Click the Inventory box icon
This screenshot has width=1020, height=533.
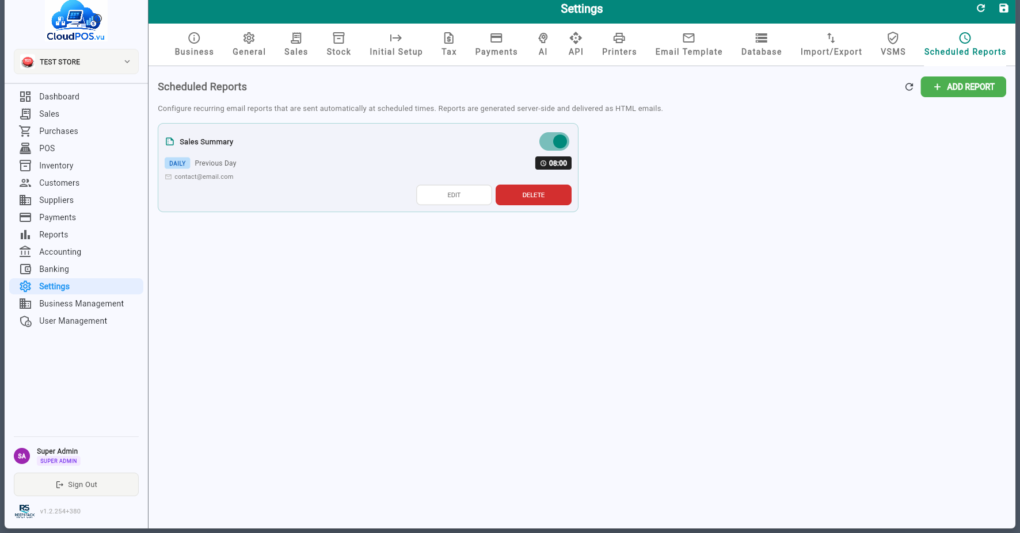[25, 166]
